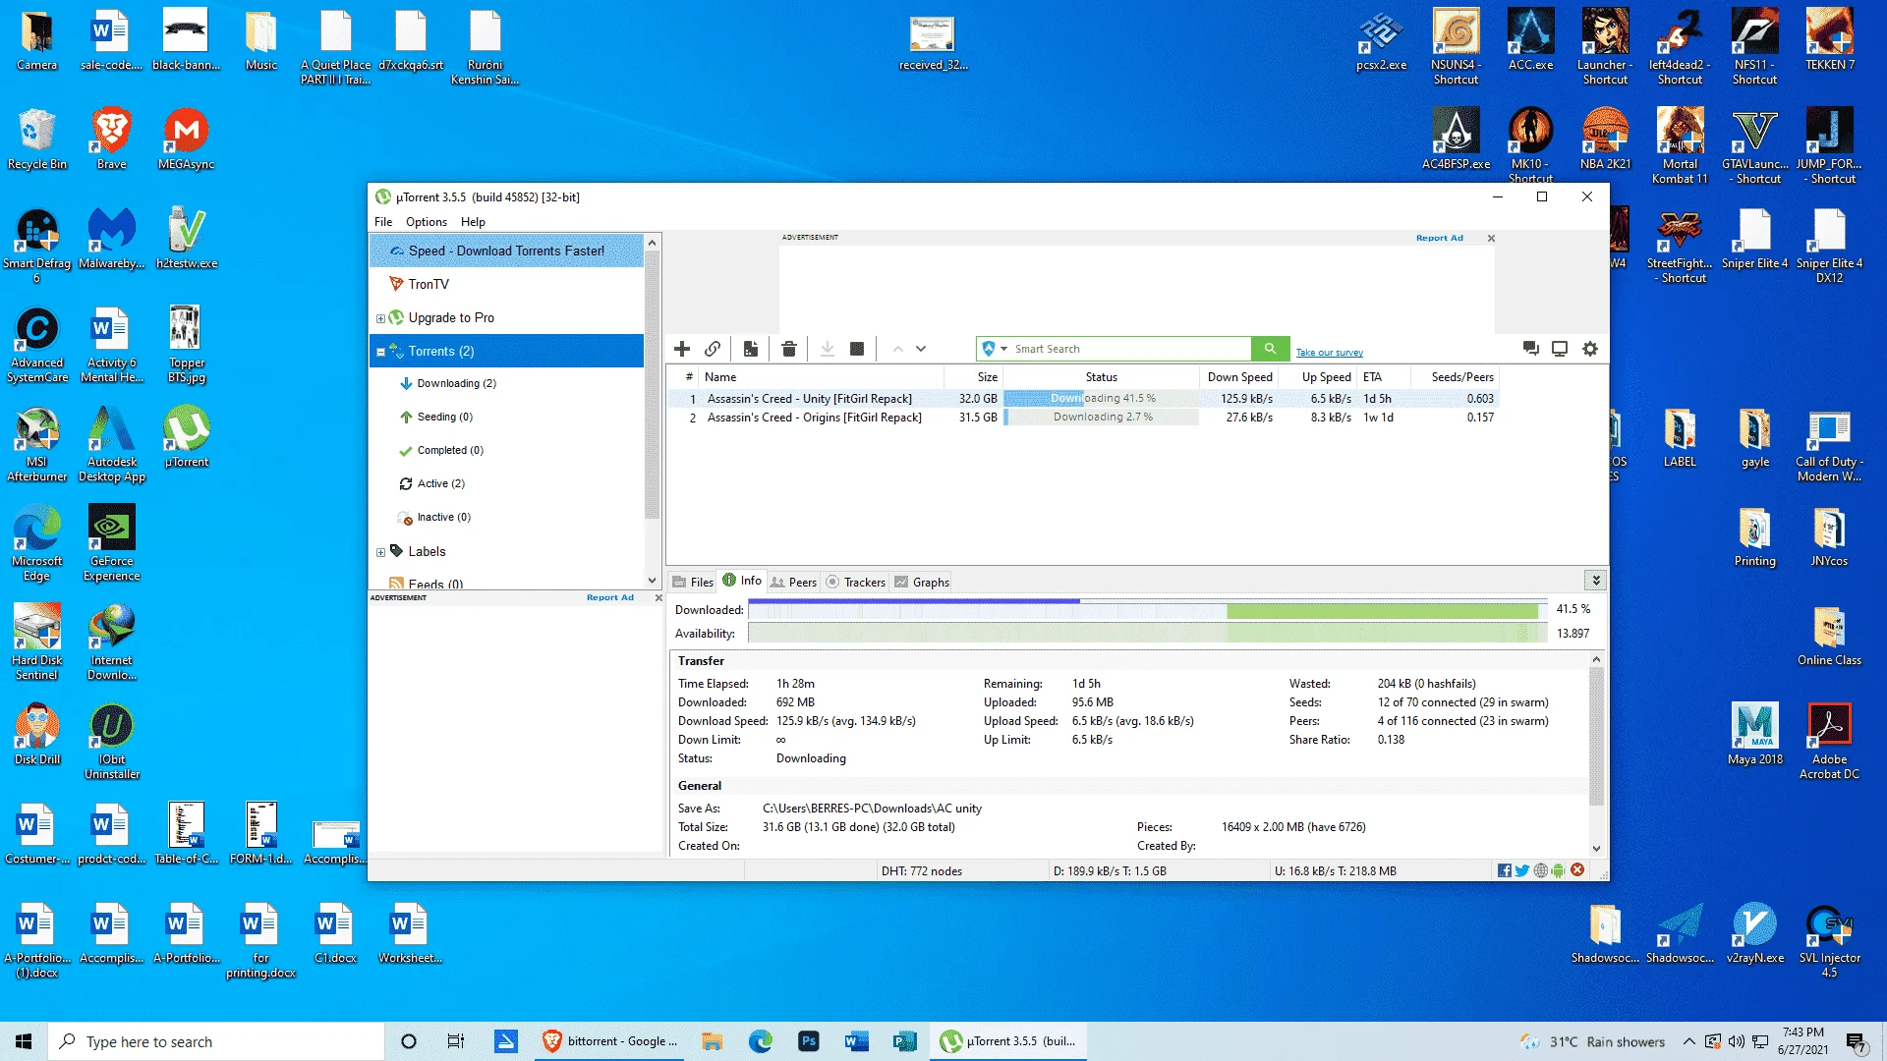Image resolution: width=1887 pixels, height=1061 pixels.
Task: Expand the Upgrade to Pro tree node
Action: coord(380,318)
